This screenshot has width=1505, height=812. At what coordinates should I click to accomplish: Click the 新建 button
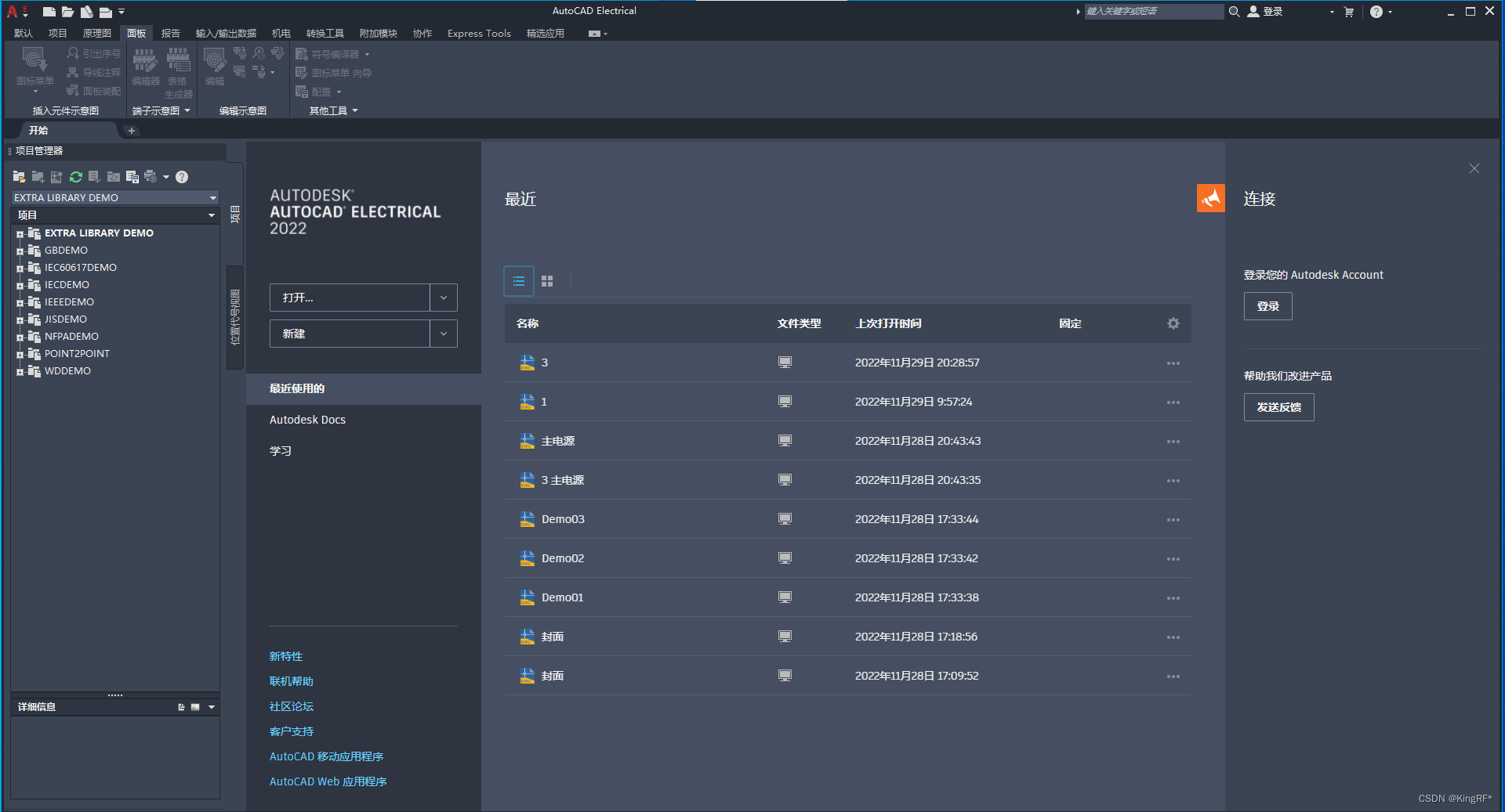click(350, 334)
